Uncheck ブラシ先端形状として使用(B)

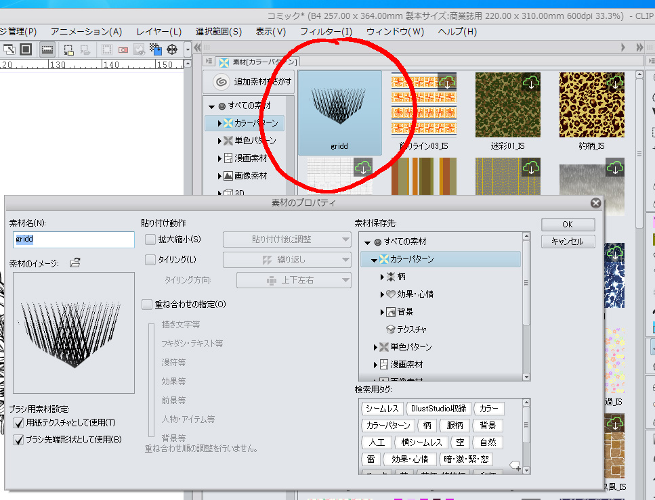[18, 440]
